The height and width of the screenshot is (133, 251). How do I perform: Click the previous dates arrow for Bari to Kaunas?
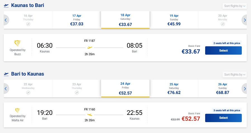(6, 89)
